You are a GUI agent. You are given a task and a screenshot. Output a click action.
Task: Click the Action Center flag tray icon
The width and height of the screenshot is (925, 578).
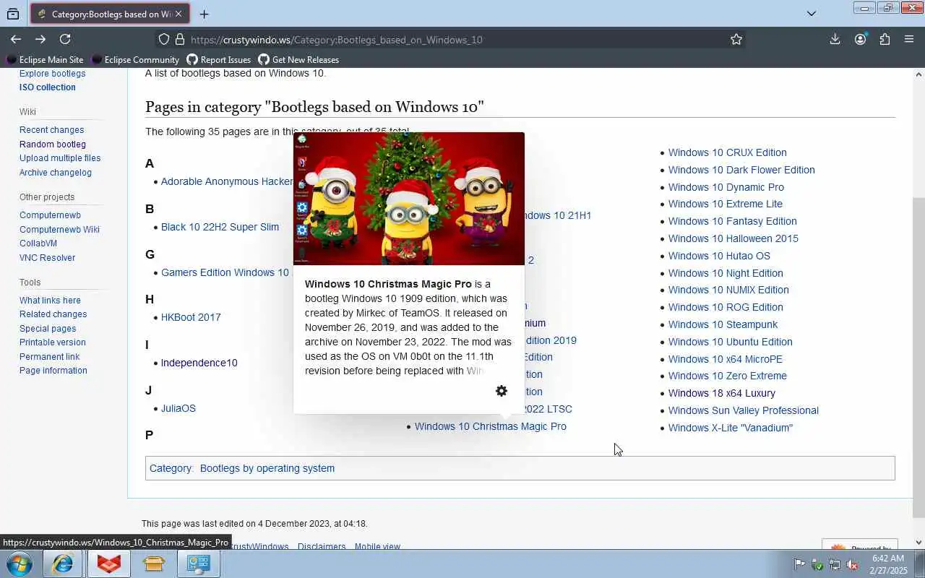[x=799, y=564]
